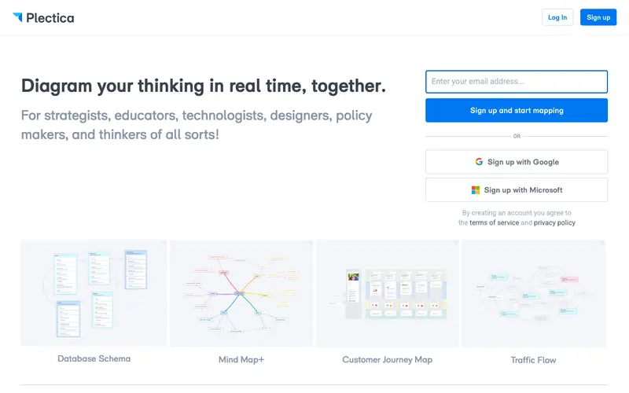
Task: Open the Database Schema template thumbnail
Action: pyautogui.click(x=94, y=292)
